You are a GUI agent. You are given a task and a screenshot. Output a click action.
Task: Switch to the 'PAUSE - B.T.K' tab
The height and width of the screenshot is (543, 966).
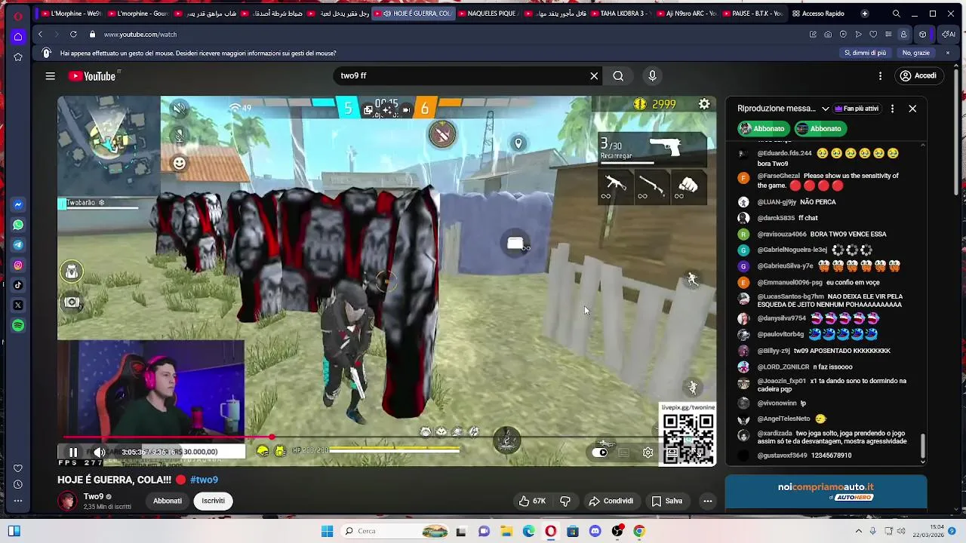[x=753, y=14]
